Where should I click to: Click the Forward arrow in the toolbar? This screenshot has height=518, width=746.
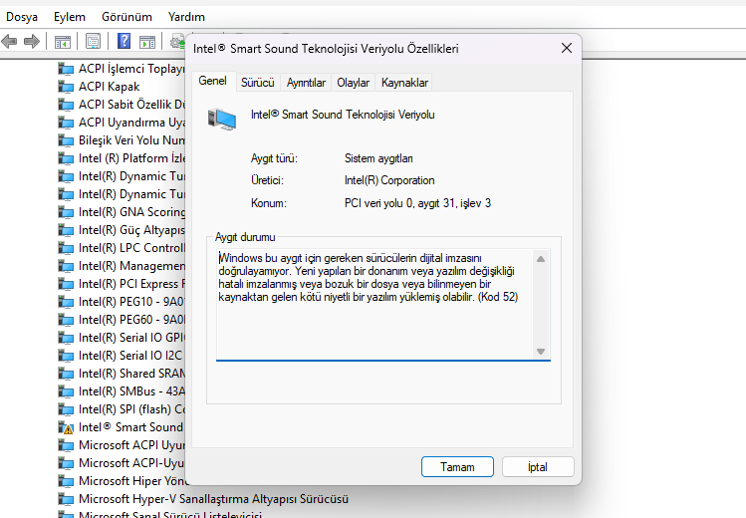pos(32,42)
